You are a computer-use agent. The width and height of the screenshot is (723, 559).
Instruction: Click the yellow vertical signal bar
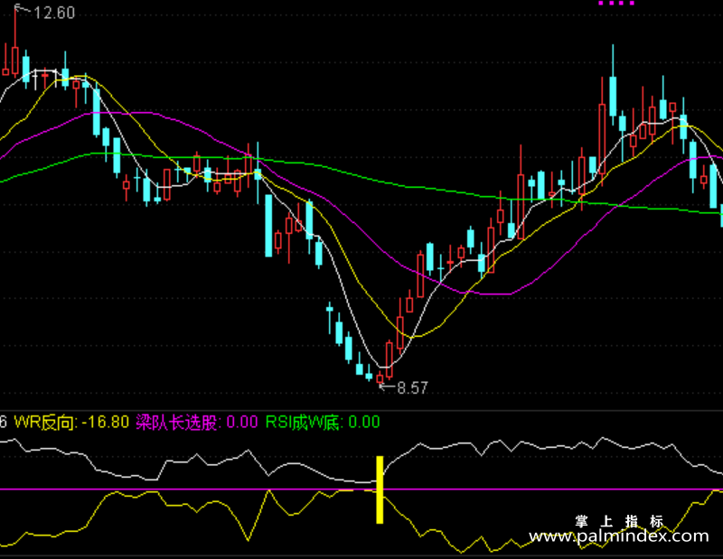click(x=380, y=489)
